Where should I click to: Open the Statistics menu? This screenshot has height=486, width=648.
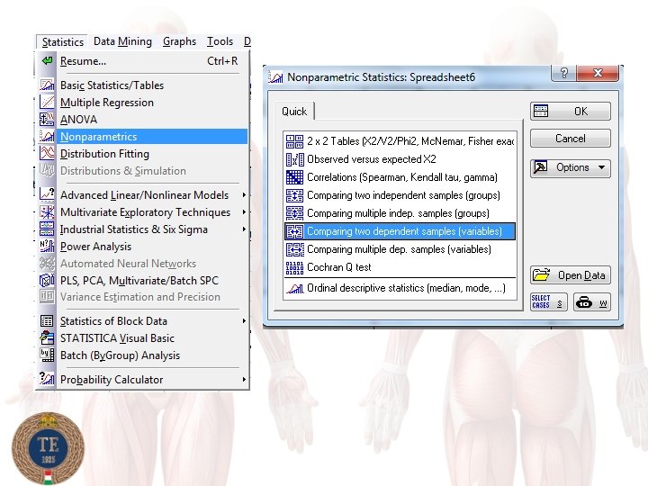pos(62,41)
